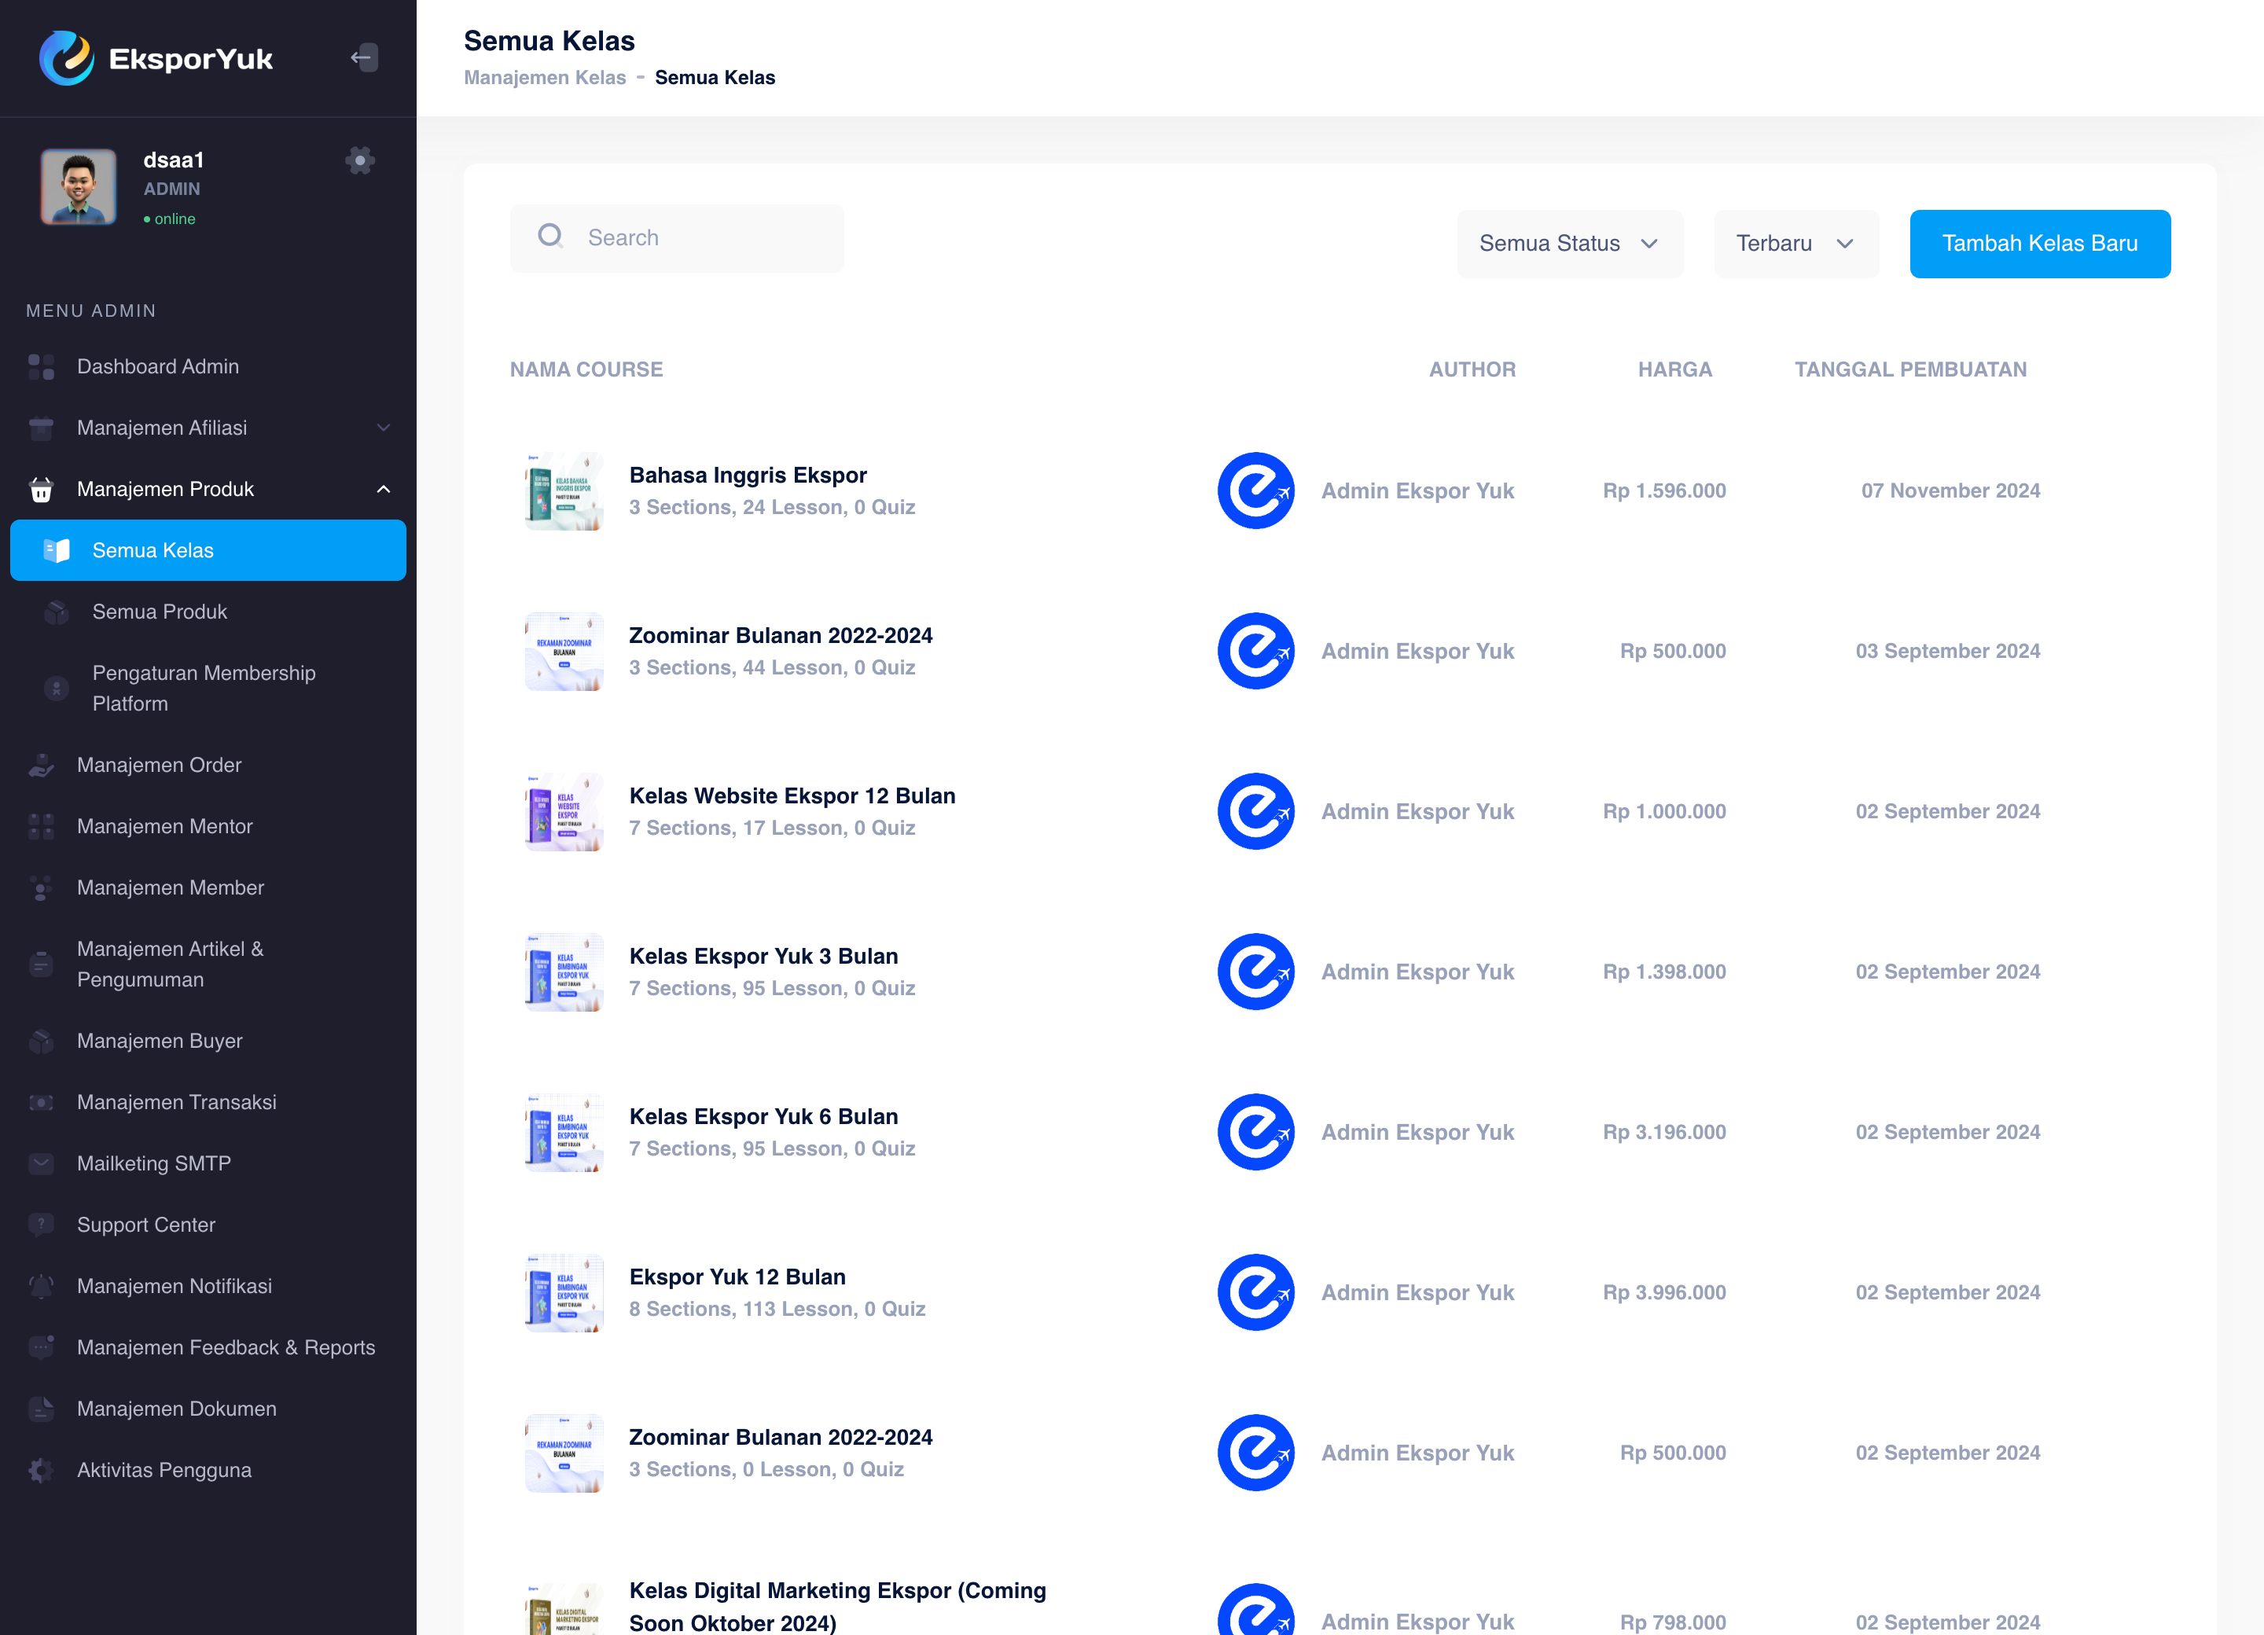Click the Manajemen Member icon

(41, 888)
